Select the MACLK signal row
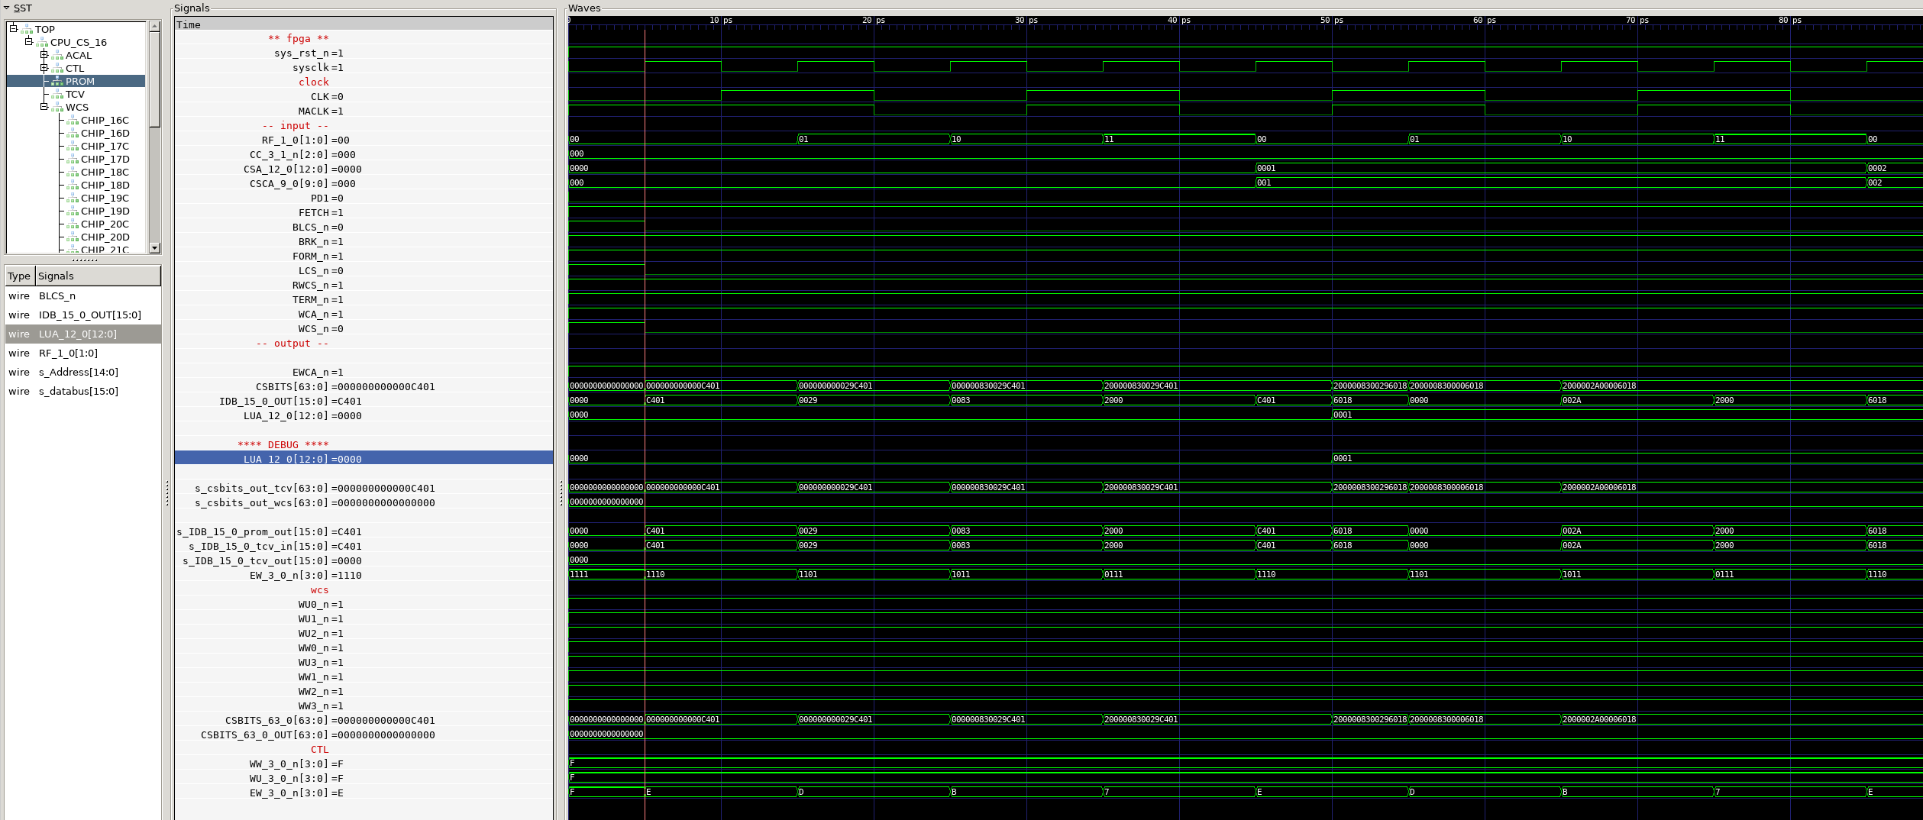 tap(364, 111)
